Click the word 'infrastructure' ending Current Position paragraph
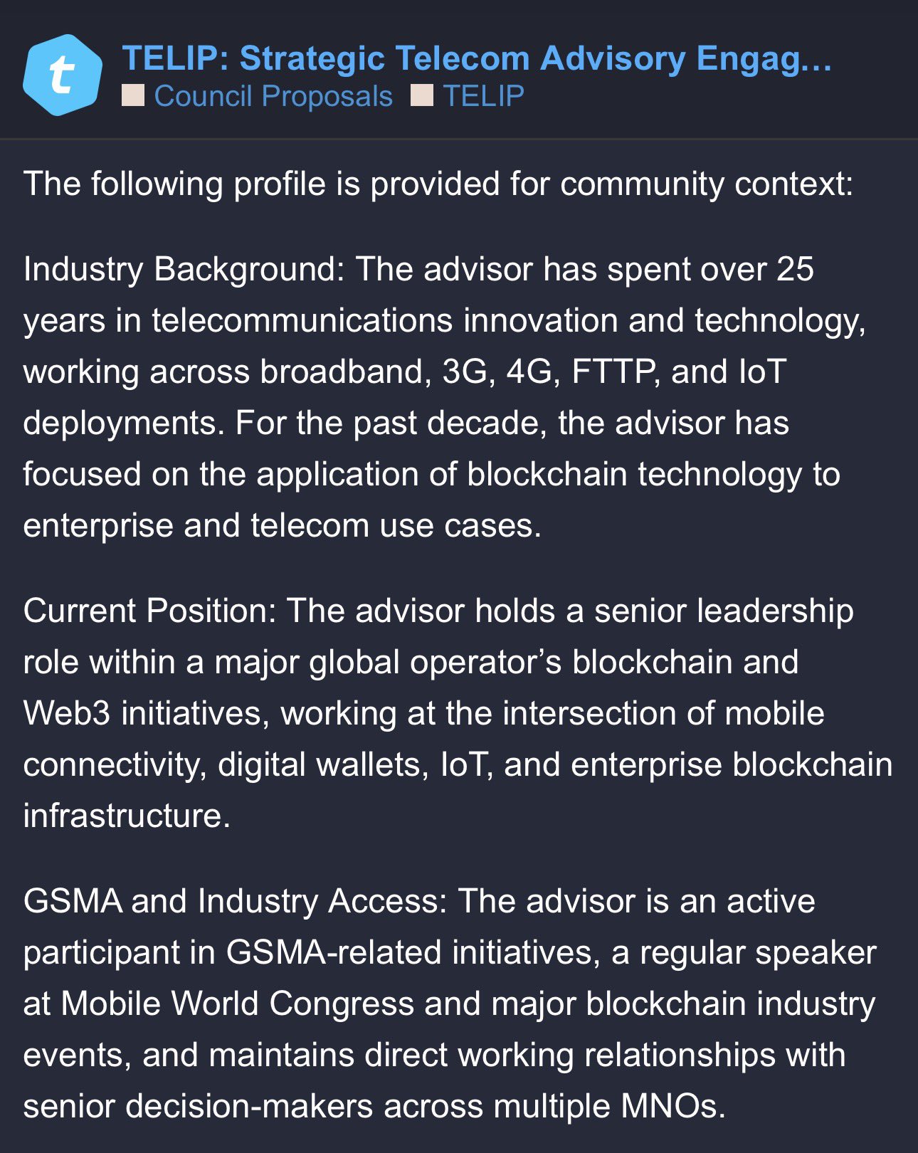The height and width of the screenshot is (1153, 918). click(125, 816)
